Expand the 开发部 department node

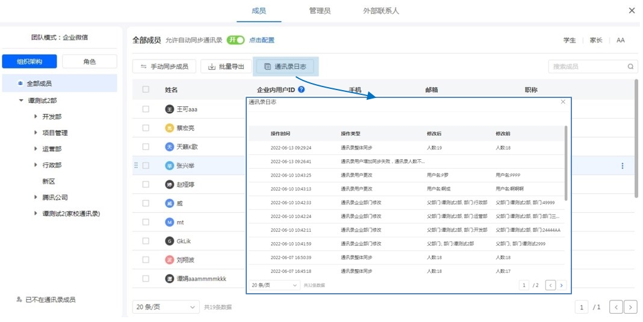(x=37, y=117)
